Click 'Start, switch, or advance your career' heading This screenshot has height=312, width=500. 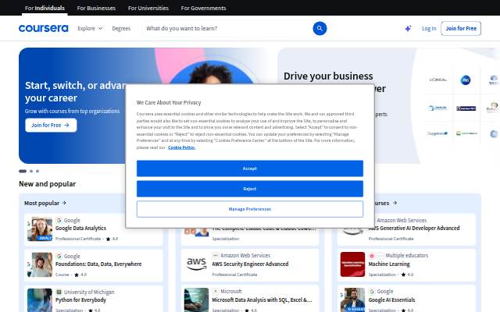coord(75,92)
